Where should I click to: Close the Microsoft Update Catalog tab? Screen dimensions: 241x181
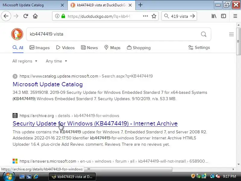click(x=62, y=5)
